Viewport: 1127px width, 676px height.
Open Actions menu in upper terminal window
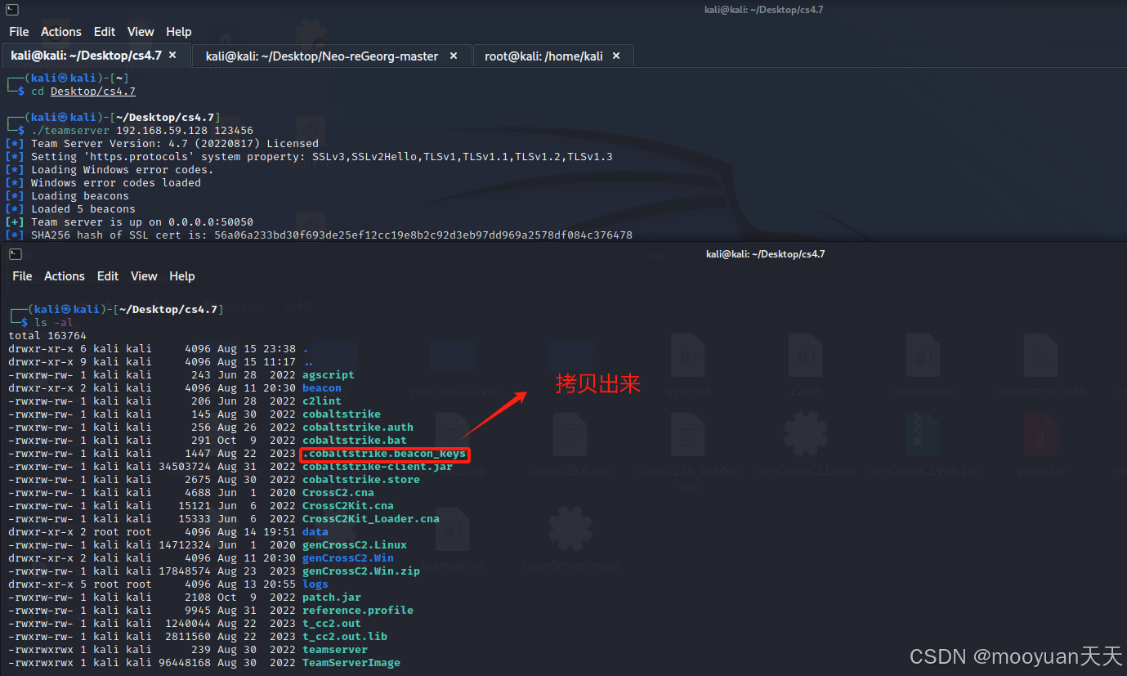click(61, 31)
